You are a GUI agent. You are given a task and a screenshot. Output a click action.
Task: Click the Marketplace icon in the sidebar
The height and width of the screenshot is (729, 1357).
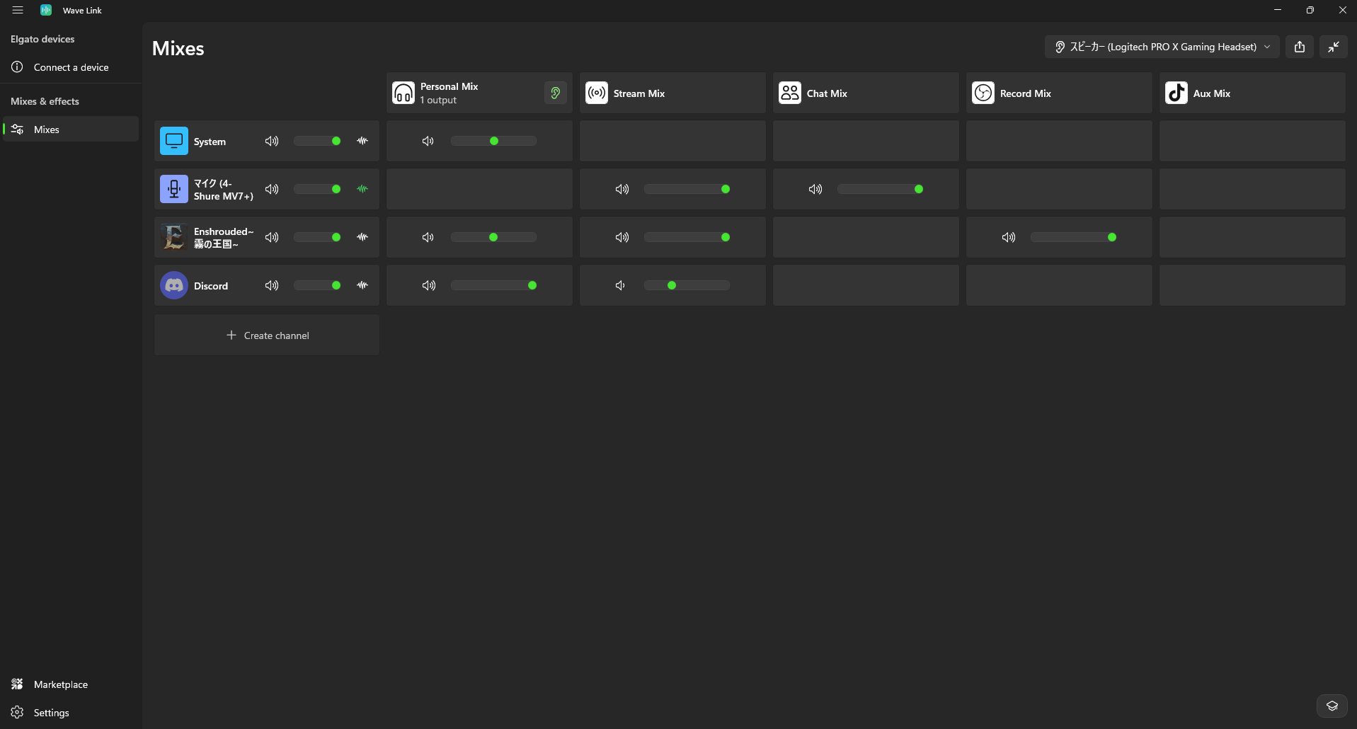click(x=17, y=684)
